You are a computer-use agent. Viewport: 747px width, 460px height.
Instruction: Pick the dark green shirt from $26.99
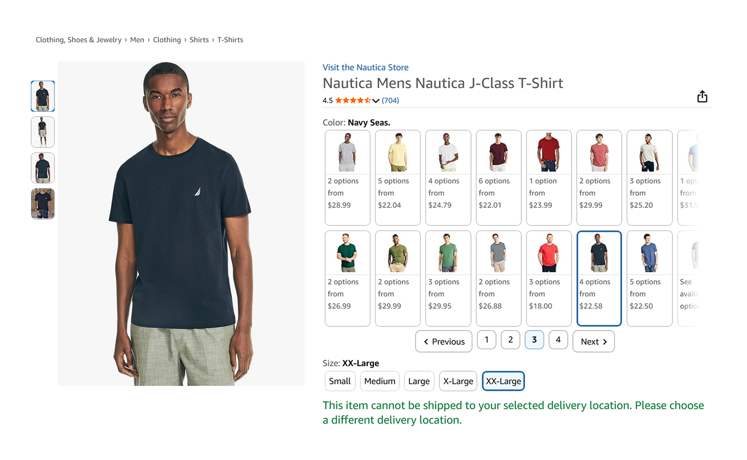coord(347,278)
